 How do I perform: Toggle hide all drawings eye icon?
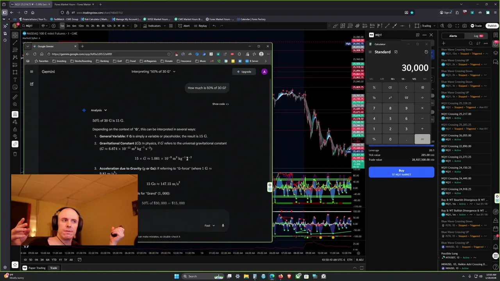[x=15, y=137]
